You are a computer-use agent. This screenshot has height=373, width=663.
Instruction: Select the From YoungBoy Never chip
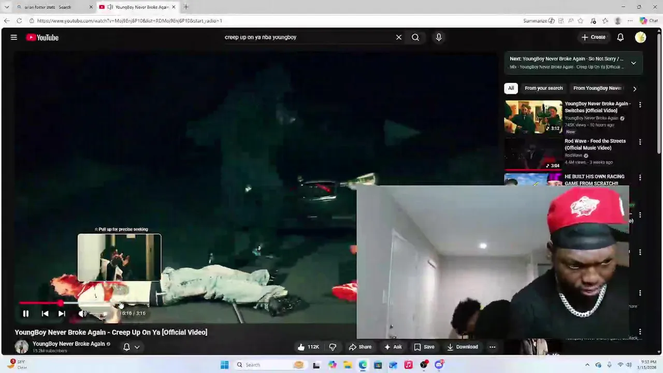pyautogui.click(x=597, y=88)
